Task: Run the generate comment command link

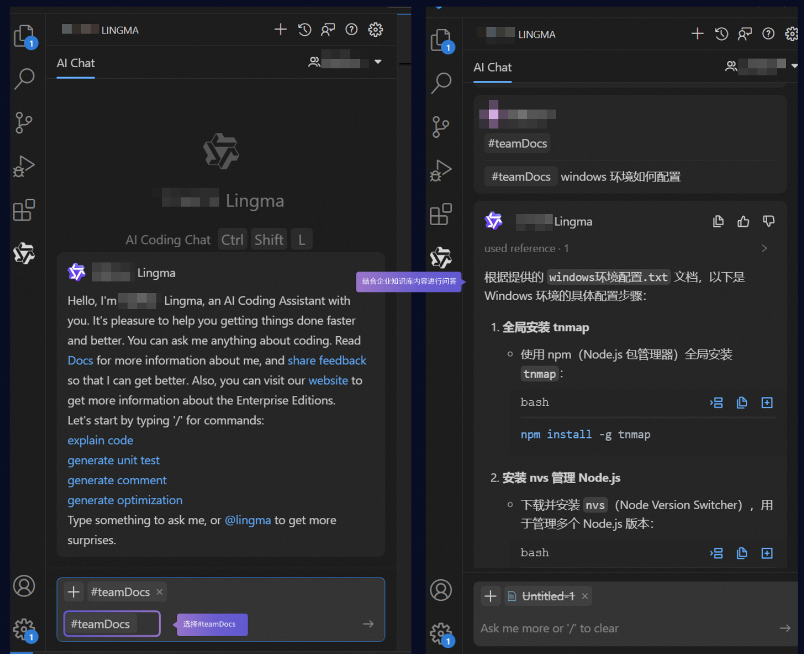Action: 117,480
